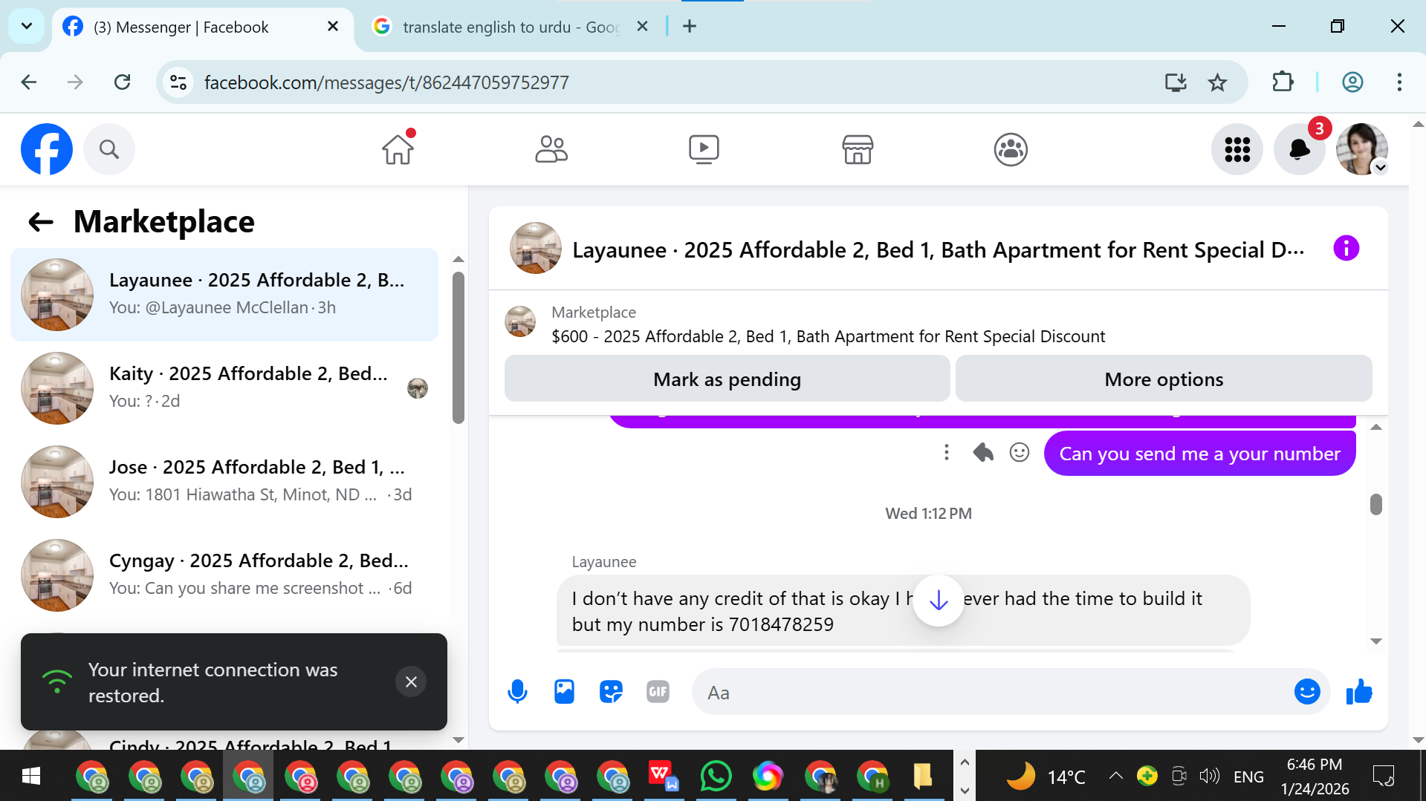
Task: Choose a sticker with the sticker icon
Action: (611, 692)
